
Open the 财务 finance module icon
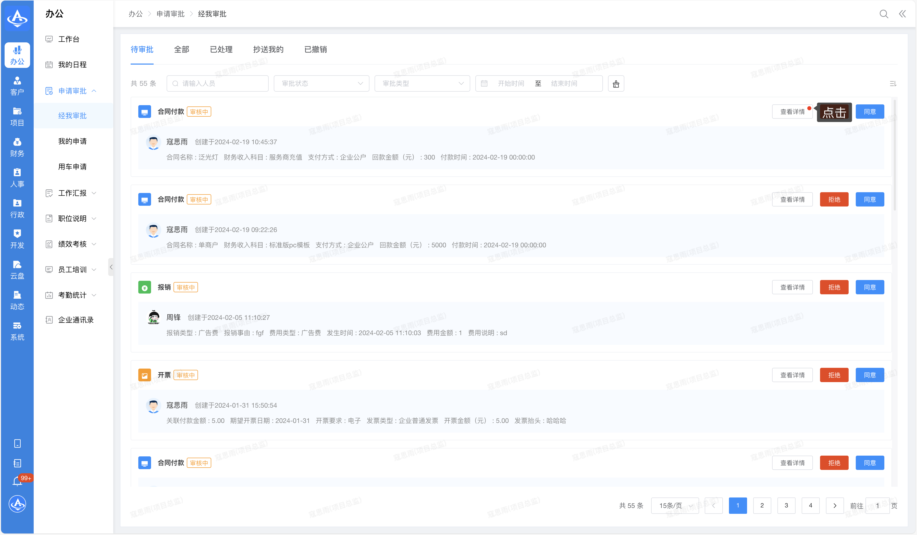click(x=17, y=147)
